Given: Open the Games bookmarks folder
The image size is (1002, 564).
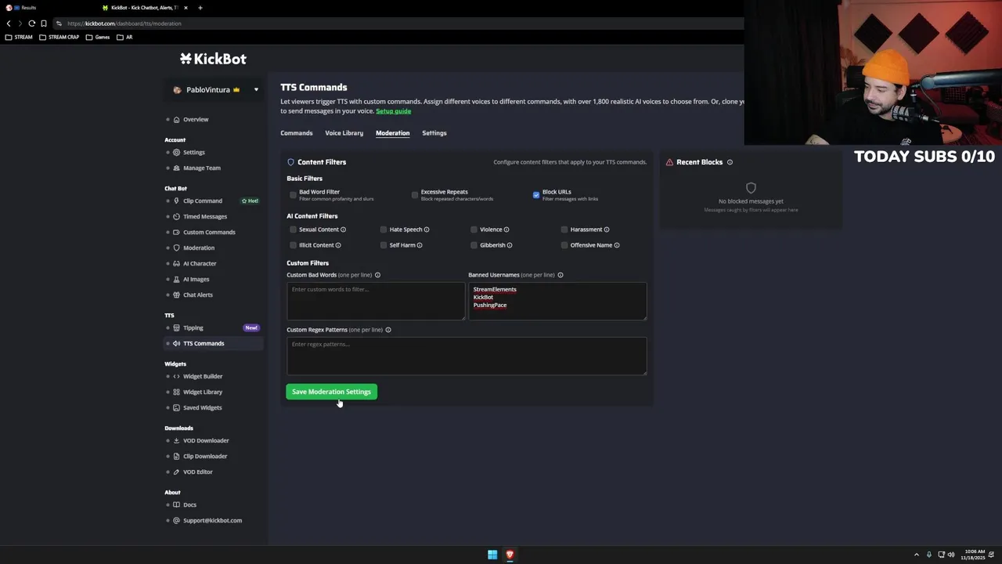Looking at the screenshot, I should (x=98, y=37).
